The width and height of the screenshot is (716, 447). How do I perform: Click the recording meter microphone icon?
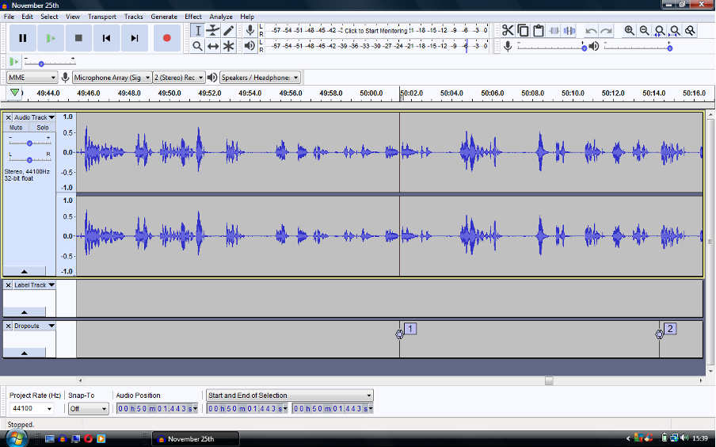pos(249,31)
